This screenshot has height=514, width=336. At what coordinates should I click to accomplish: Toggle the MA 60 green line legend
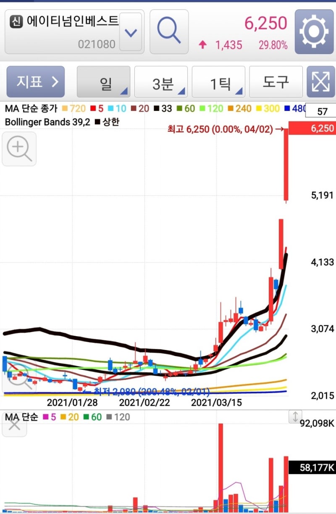[185, 108]
